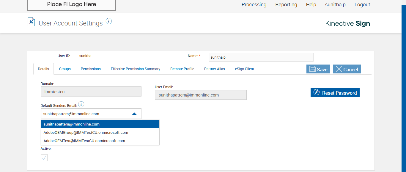Open the Processing menu

tap(254, 5)
